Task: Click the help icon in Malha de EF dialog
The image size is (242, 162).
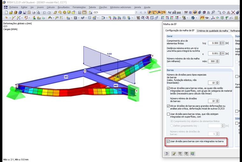Action: click(x=167, y=153)
